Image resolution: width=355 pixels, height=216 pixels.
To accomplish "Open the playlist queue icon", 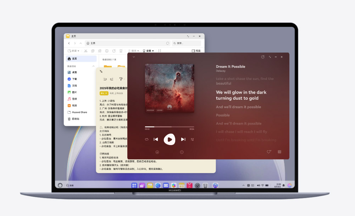I will pyautogui.click(x=192, y=139).
